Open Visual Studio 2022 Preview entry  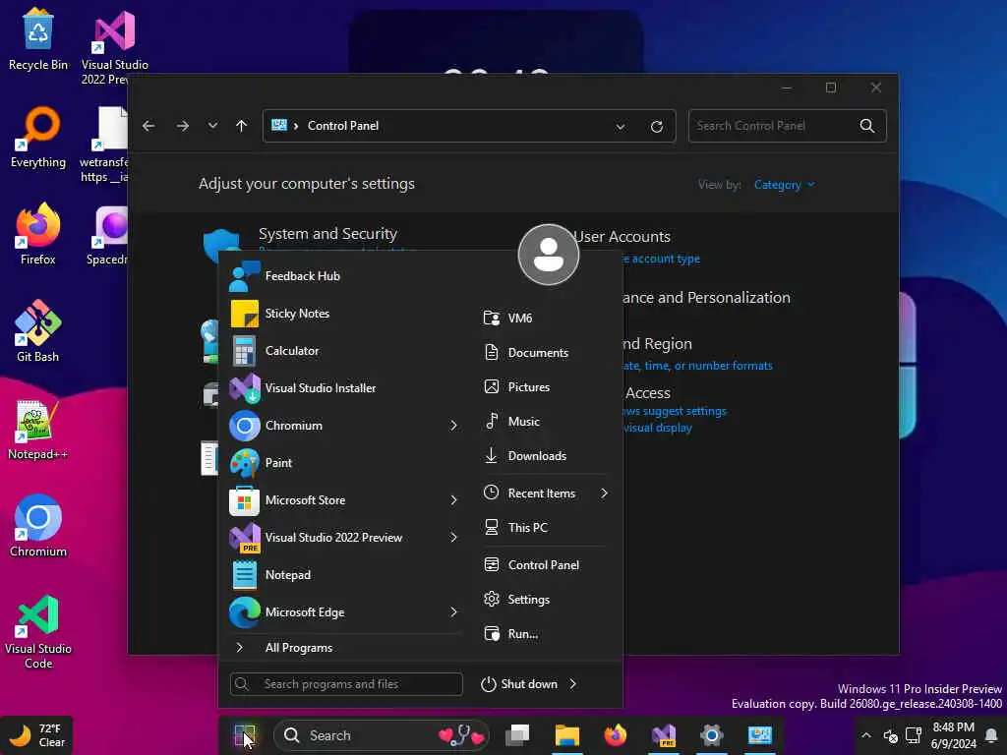[x=334, y=538]
